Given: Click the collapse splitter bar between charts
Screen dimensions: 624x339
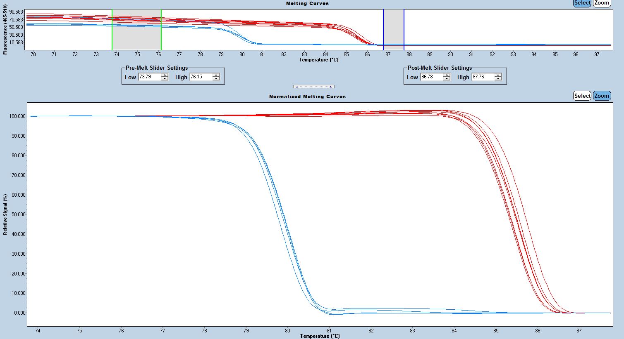Looking at the screenshot, I should pyautogui.click(x=313, y=87).
